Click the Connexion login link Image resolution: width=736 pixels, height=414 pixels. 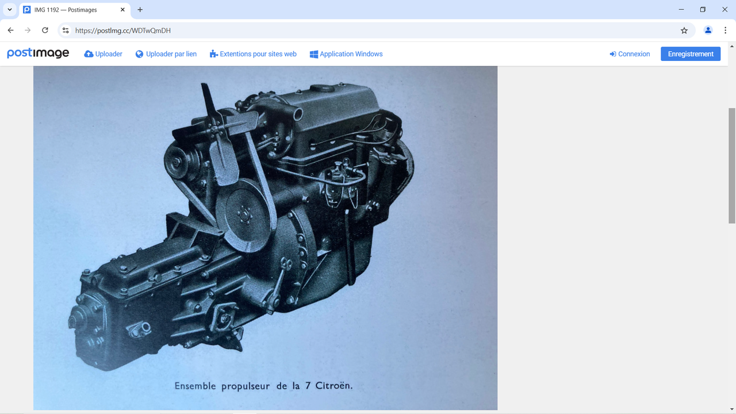630,54
